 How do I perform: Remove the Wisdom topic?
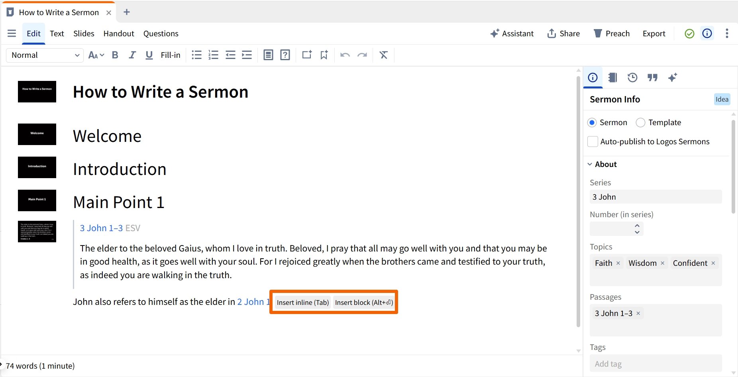pos(662,263)
